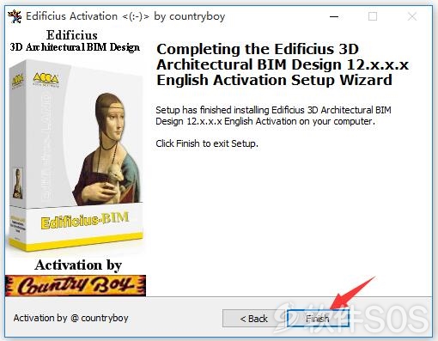
Task: Click the installer icon in the title bar
Action: 15,16
